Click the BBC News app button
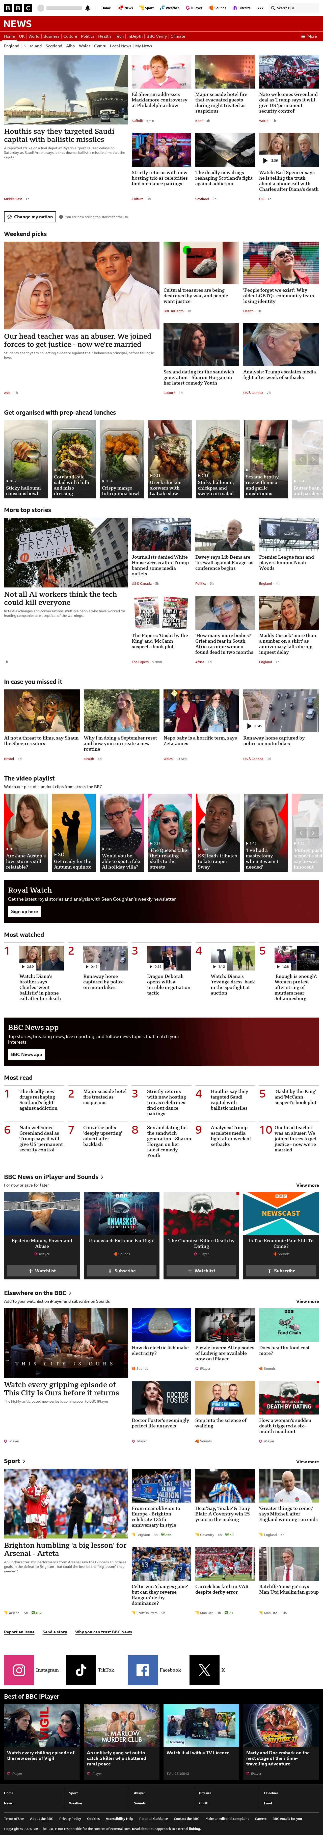The width and height of the screenshot is (323, 1835). click(26, 1054)
